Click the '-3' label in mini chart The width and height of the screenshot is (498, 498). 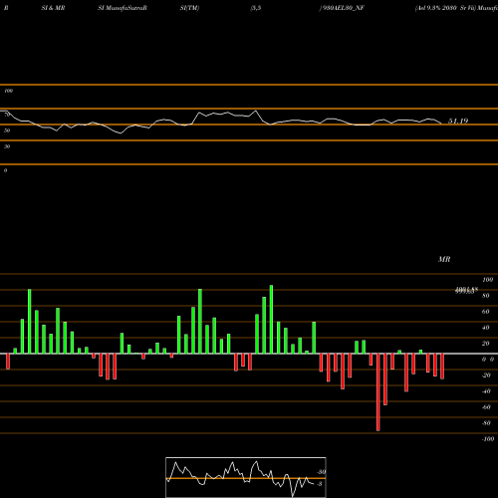point(319,484)
